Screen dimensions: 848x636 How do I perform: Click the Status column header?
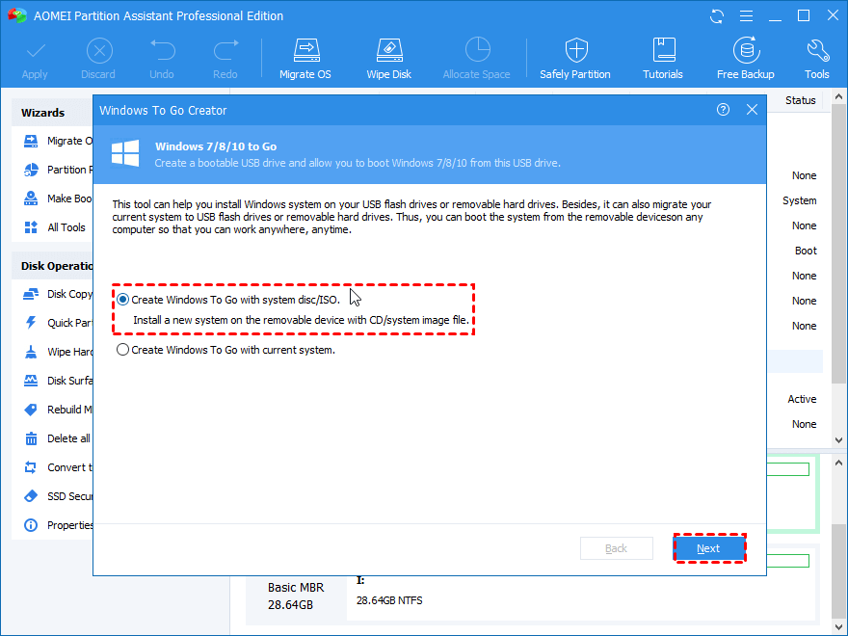[800, 100]
